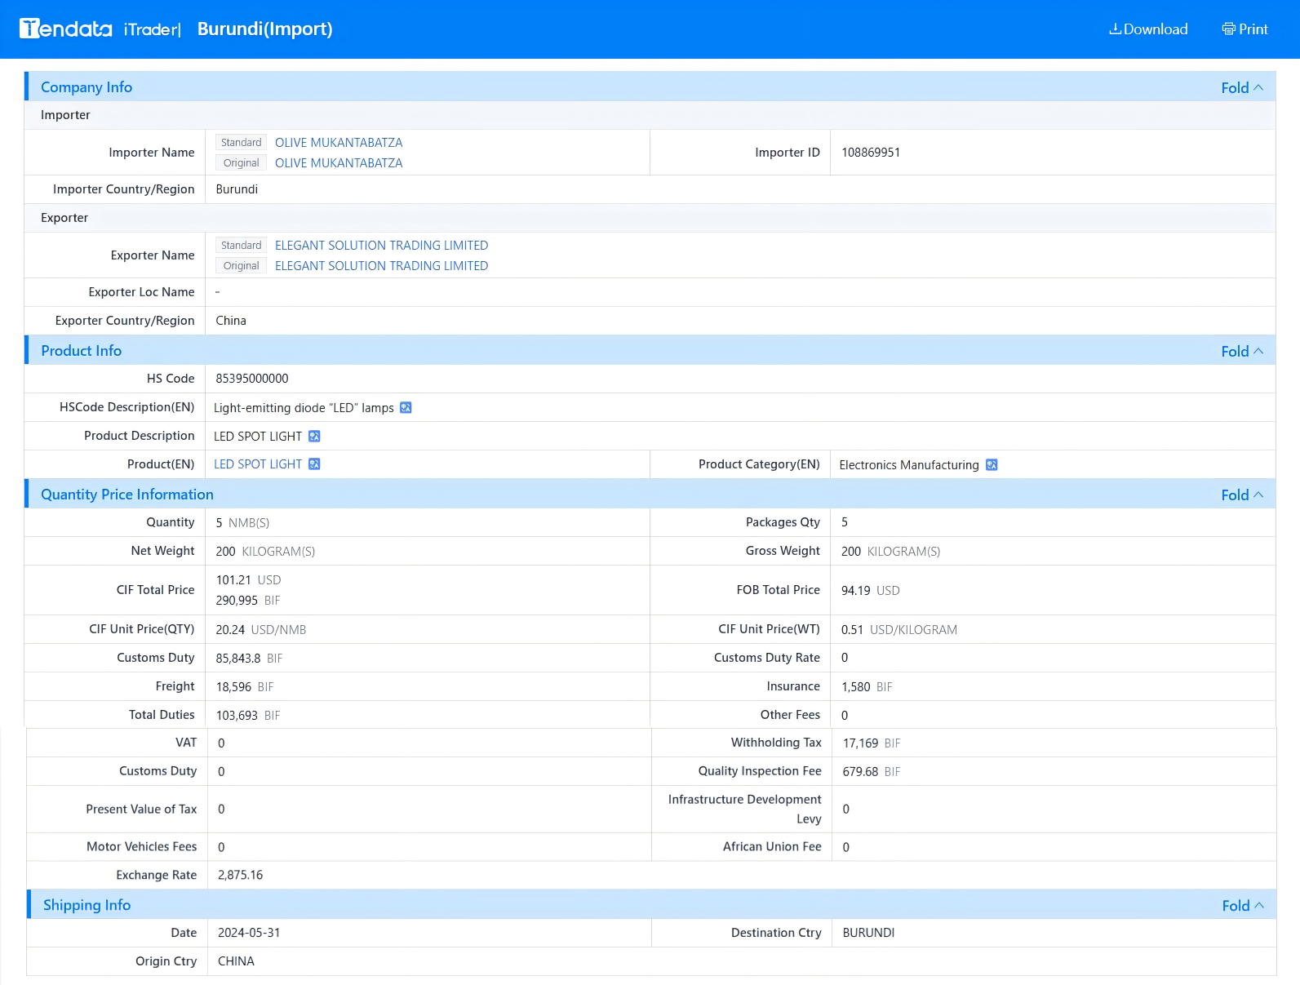Click the Product Info heading

(x=82, y=351)
